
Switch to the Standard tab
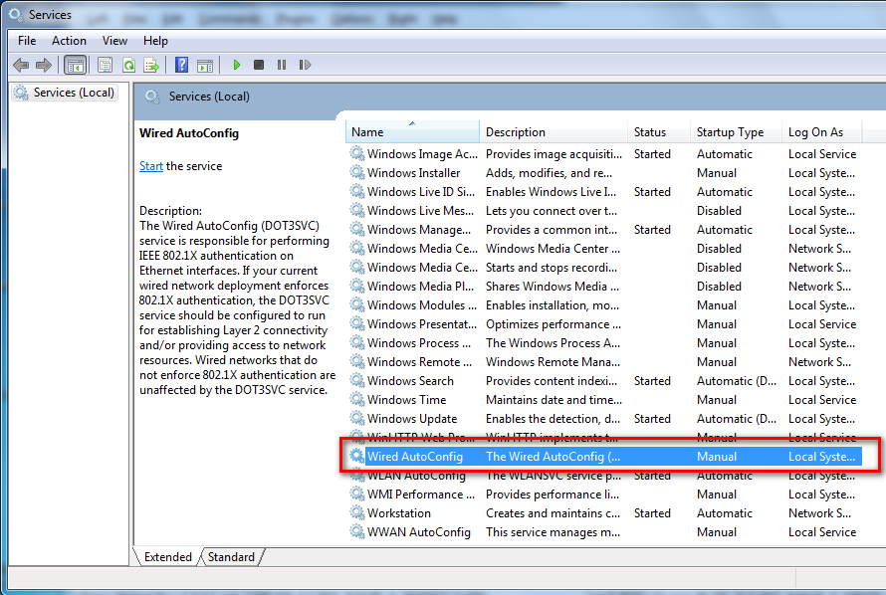tap(231, 557)
